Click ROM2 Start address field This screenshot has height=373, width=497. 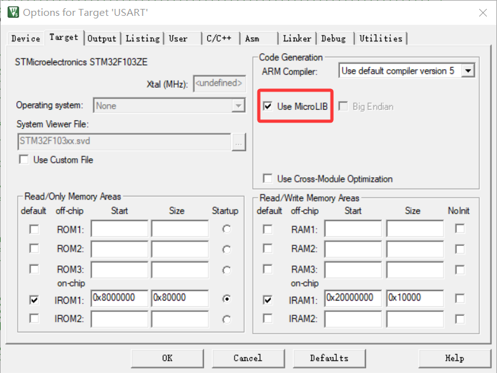pos(119,248)
